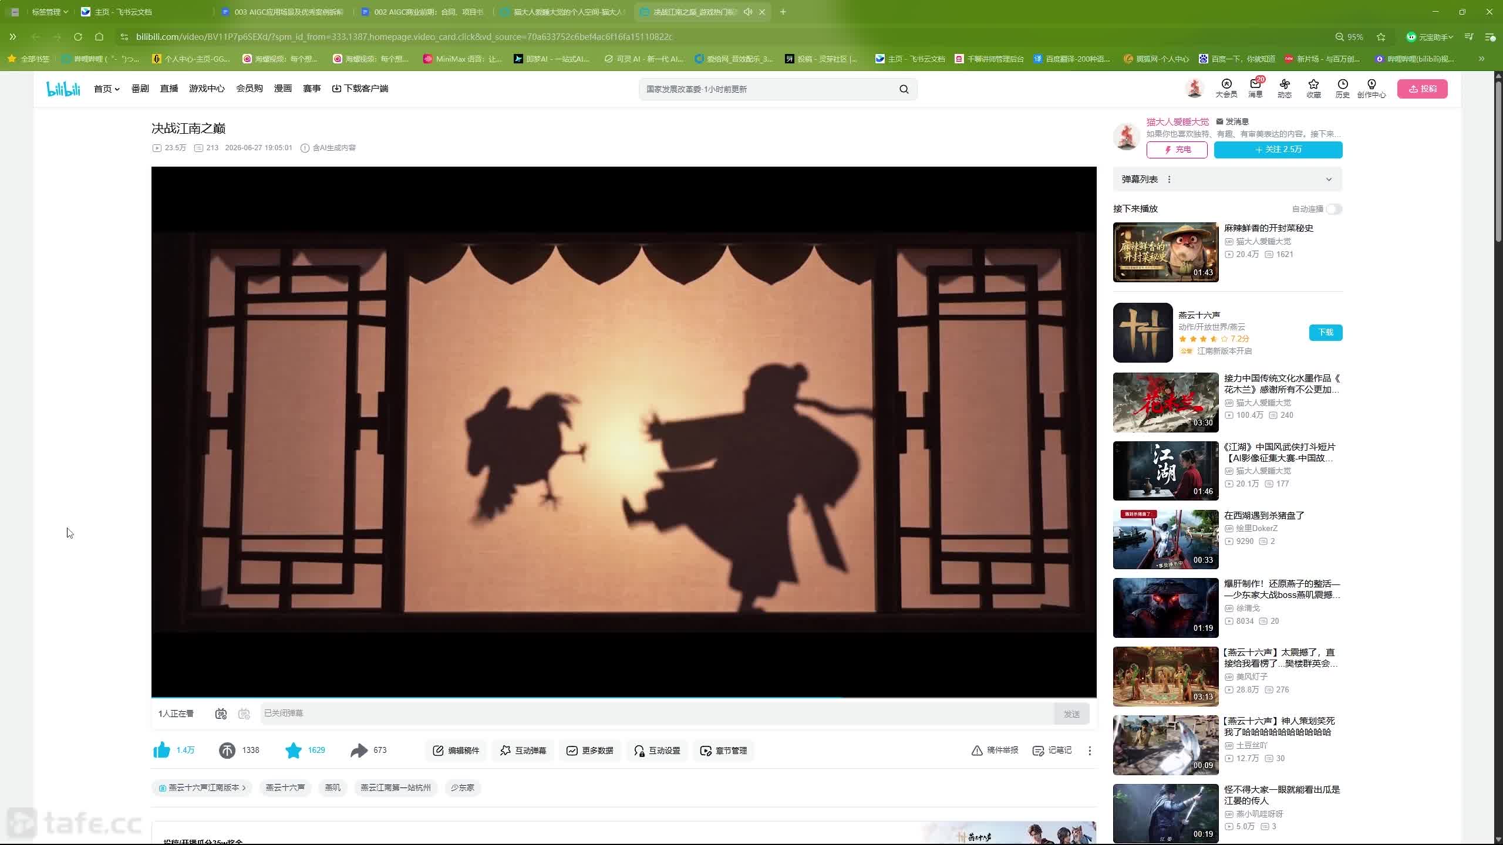Open the 番剧 navigation item
This screenshot has width=1503, height=845.
[x=140, y=89]
